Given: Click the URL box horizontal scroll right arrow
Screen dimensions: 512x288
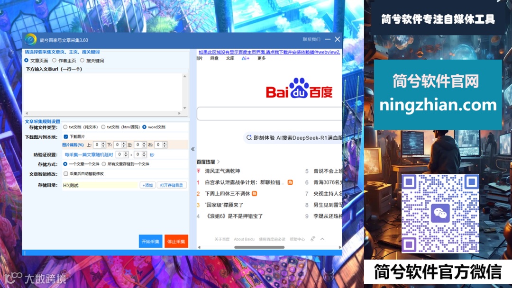Looking at the screenshot, I should (x=179, y=113).
